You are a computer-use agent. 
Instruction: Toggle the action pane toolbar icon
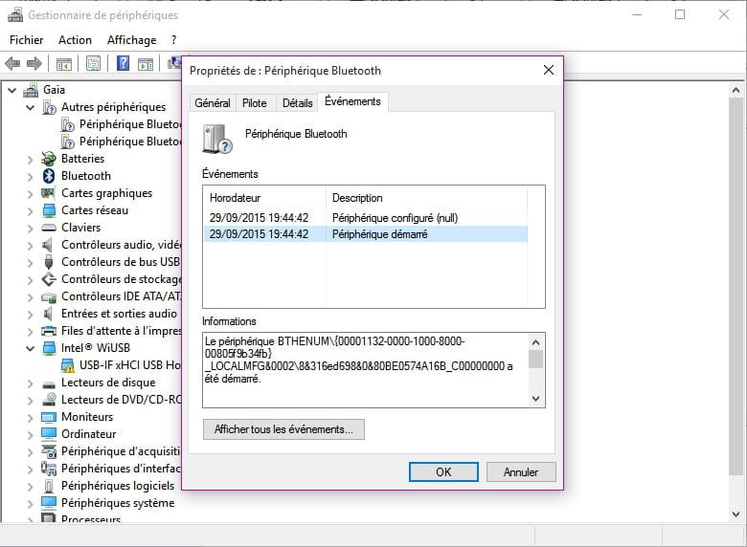(146, 63)
